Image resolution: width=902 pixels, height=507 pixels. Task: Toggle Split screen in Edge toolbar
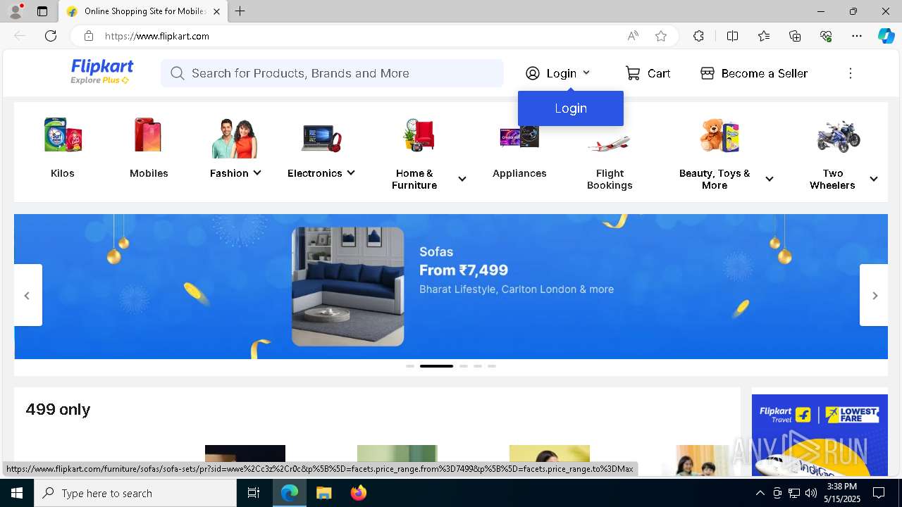click(x=732, y=36)
